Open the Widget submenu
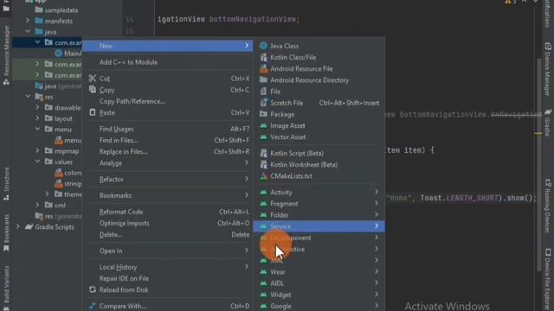The image size is (554, 311). tap(319, 295)
